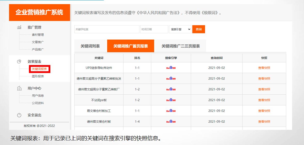Go to 图形报表 in sidebar
The height and width of the screenshot is (145, 304).
pos(38,76)
